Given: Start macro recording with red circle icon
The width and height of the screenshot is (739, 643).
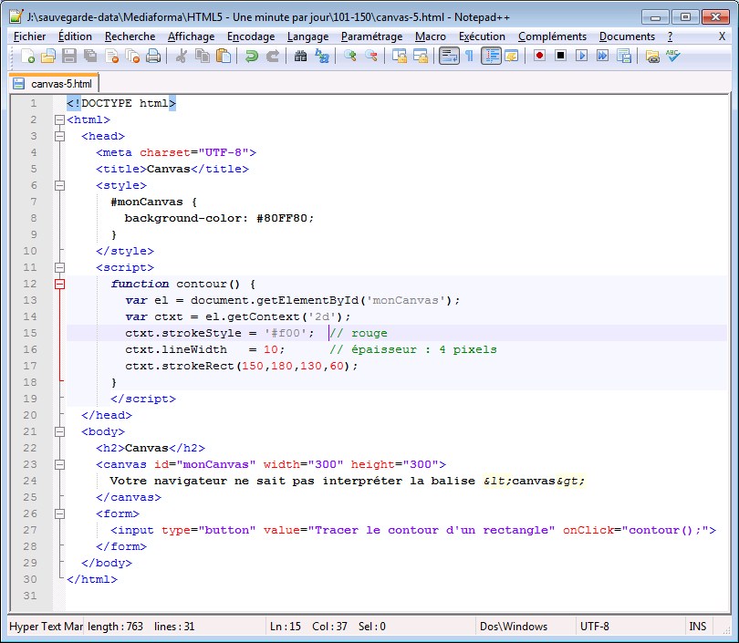Looking at the screenshot, I should coord(539,57).
